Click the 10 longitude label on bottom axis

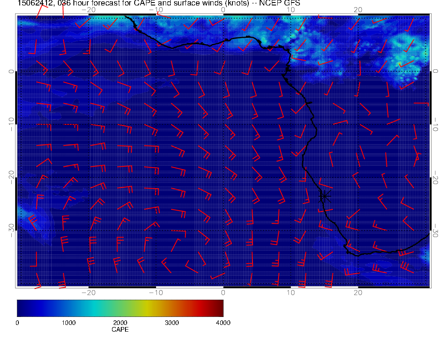tap(291, 293)
